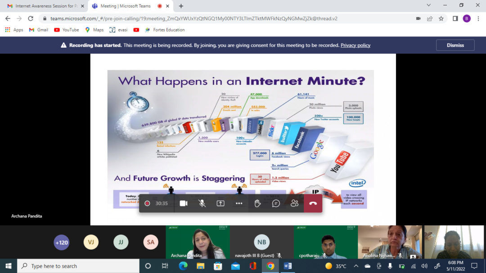Go forward in browser history

19,18
